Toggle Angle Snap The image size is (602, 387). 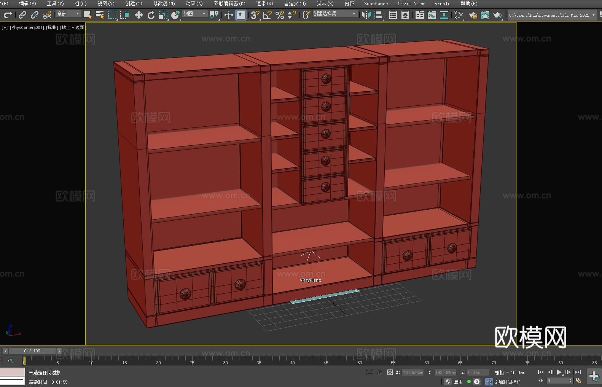[x=267, y=15]
